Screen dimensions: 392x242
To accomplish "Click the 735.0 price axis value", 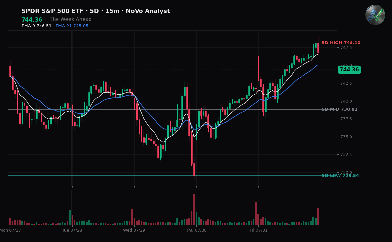I will pos(346,137).
